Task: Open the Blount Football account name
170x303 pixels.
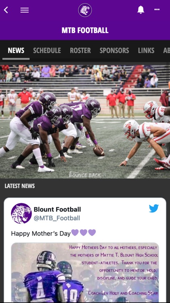Action: pyautogui.click(x=57, y=209)
